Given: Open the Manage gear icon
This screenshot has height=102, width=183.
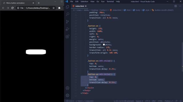Looking at the screenshot, I should pos(67,95).
